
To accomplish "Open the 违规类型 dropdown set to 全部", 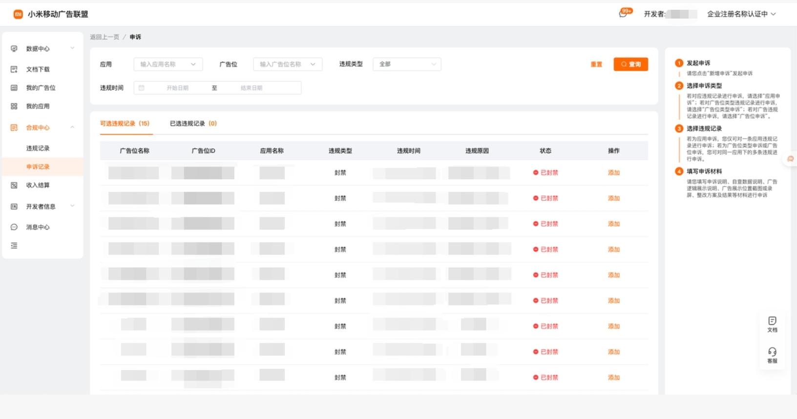I will pos(407,64).
